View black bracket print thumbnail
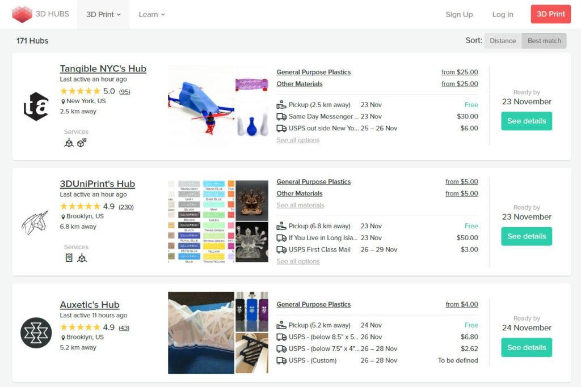 point(252,354)
